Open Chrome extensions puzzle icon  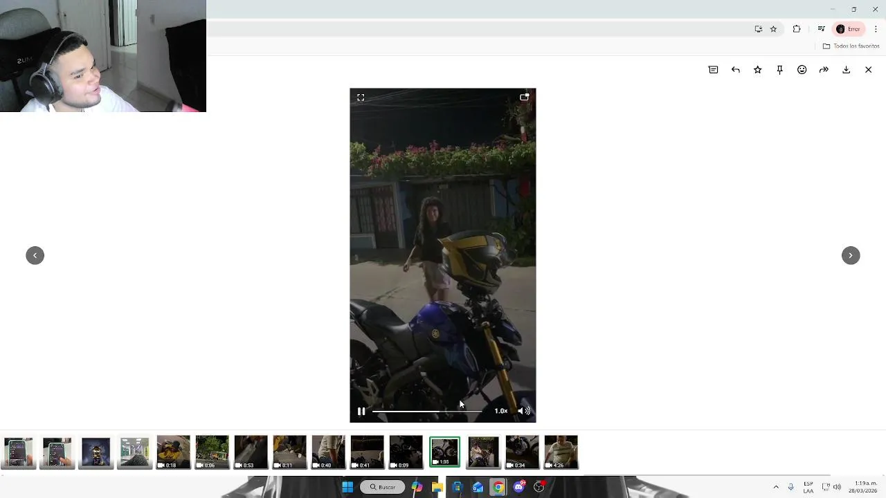(x=797, y=29)
